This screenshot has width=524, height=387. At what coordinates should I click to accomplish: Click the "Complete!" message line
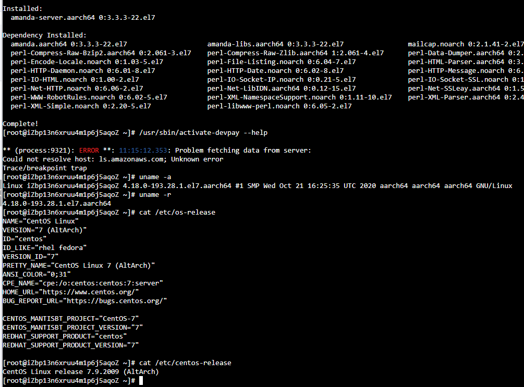coord(20,123)
